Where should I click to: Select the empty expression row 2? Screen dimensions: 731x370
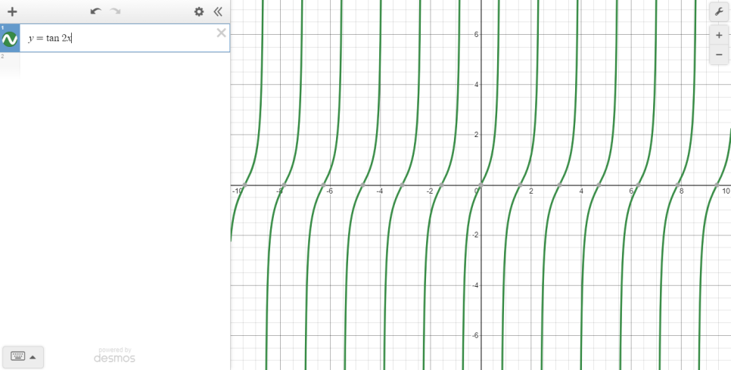pos(115,64)
